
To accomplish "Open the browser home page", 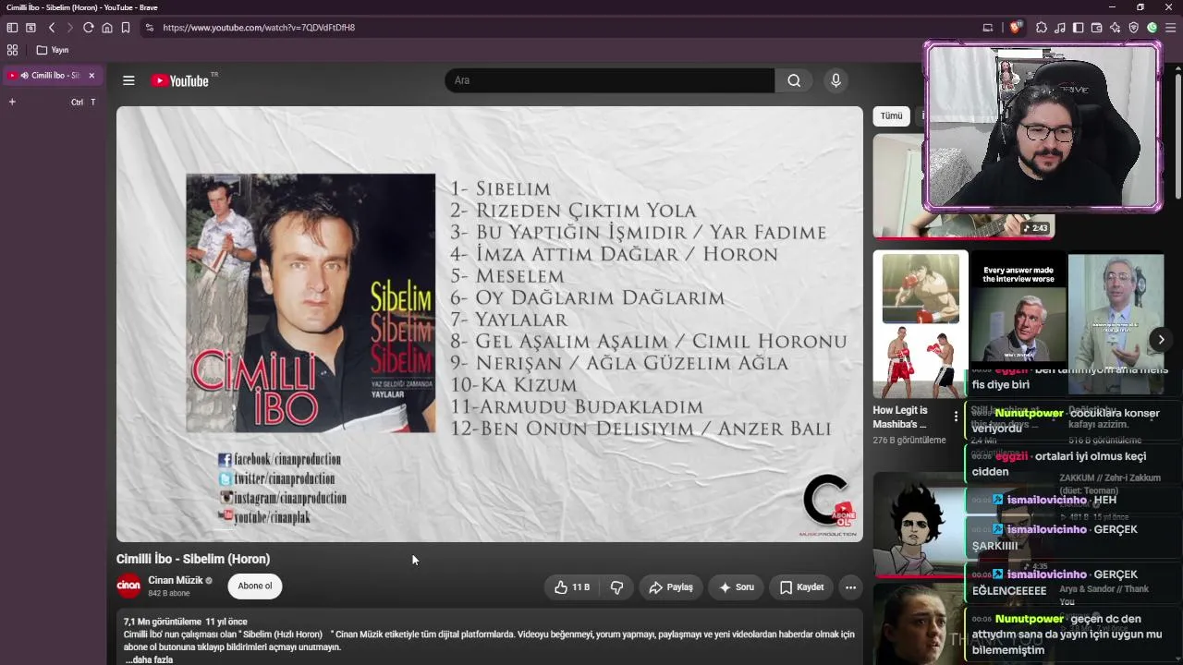I will [x=107, y=28].
